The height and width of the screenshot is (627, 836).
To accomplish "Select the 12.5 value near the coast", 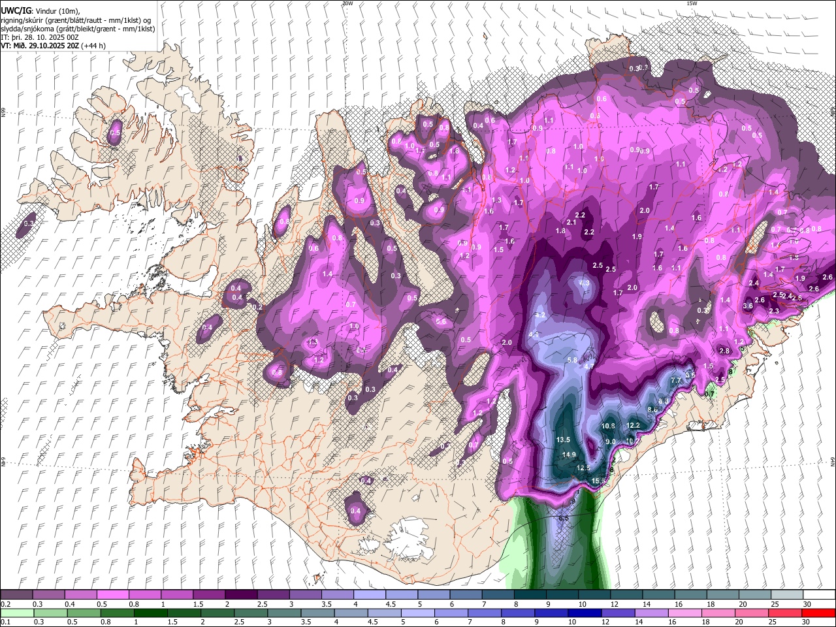I will pos(583,468).
